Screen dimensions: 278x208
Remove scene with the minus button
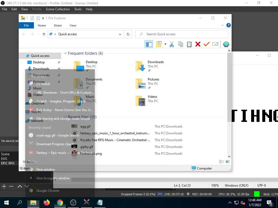(x=11, y=186)
